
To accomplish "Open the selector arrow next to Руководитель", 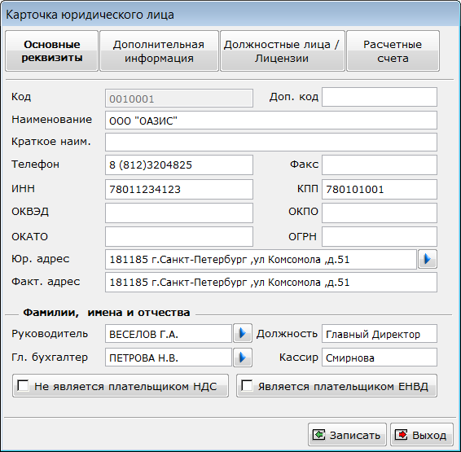I will (x=243, y=333).
